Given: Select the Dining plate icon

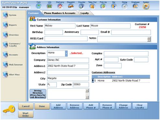Looking at the screenshot, I should pos(124,6).
